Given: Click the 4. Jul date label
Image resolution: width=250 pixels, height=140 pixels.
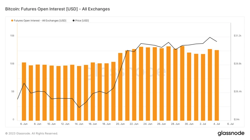Looking at the screenshot, I should [217, 124].
